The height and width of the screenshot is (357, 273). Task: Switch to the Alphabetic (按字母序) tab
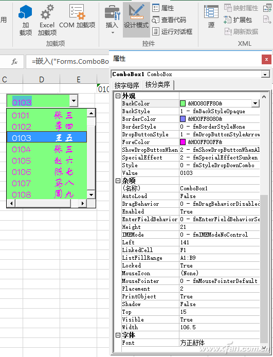(126, 85)
